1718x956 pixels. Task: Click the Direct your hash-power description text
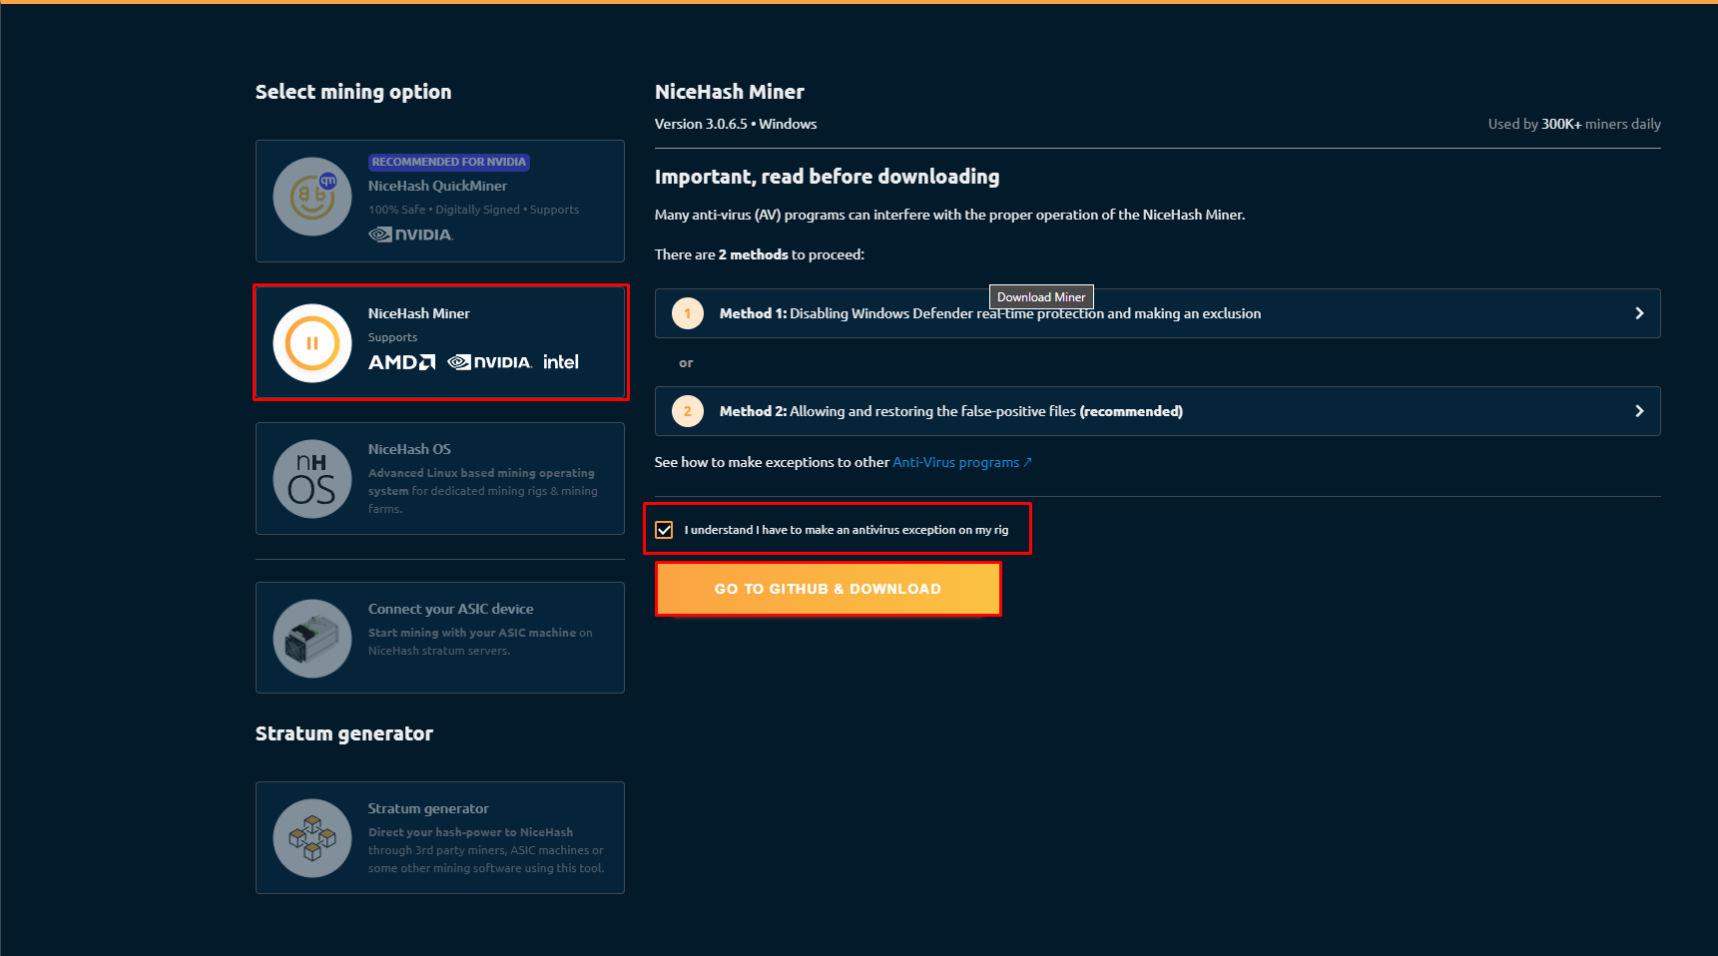pyautogui.click(x=486, y=850)
